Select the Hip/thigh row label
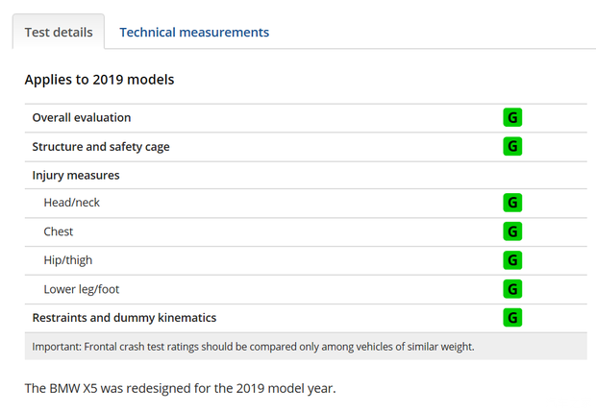 (x=68, y=260)
